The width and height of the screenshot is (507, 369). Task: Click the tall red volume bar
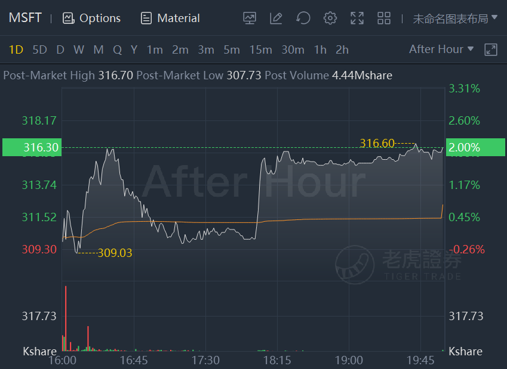(x=66, y=318)
